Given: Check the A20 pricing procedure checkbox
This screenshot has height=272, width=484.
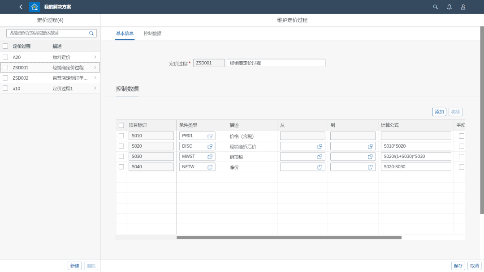Looking at the screenshot, I should click(x=5, y=57).
